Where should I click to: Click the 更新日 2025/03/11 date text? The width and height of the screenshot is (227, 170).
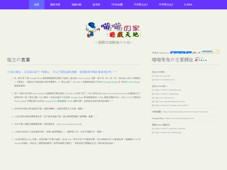point(161,53)
